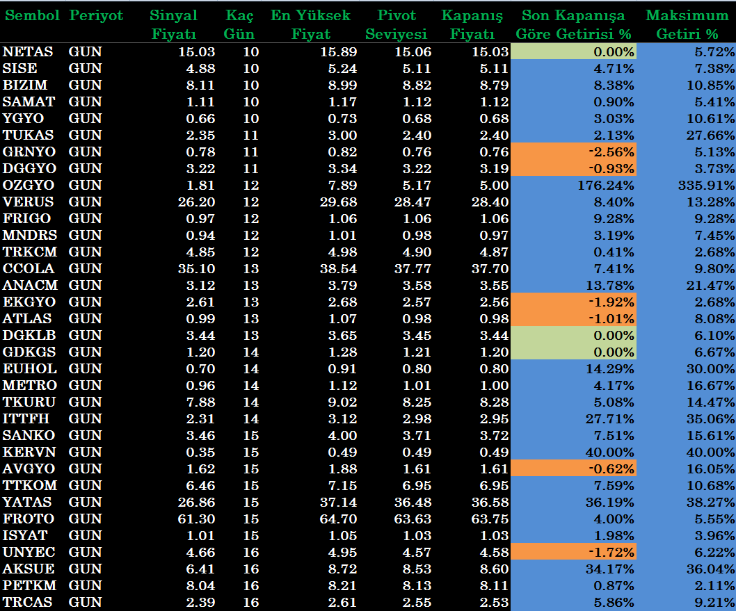Click the EKGYO symbol cell

point(29,302)
